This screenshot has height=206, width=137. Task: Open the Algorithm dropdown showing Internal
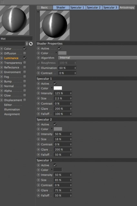coord(98,58)
